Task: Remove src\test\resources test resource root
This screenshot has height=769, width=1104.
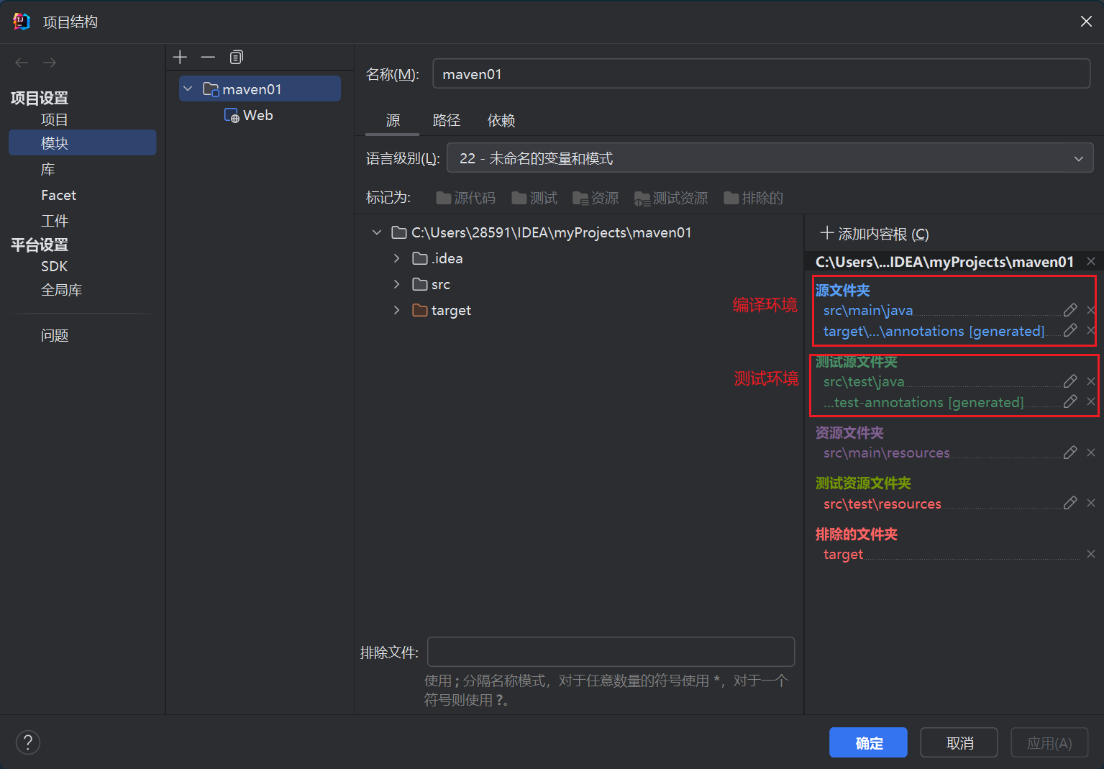Action: 1091,503
